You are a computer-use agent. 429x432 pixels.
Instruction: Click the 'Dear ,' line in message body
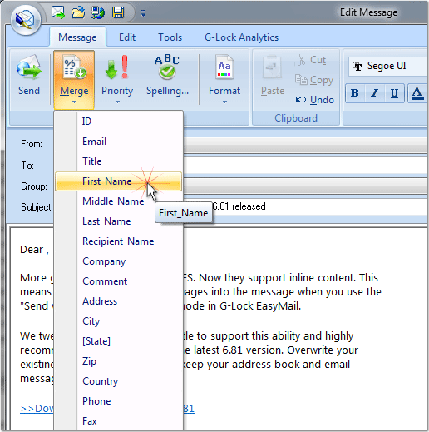[x=34, y=250]
